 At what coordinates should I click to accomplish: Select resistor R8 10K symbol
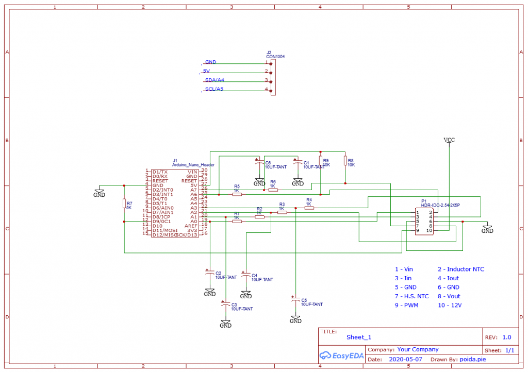click(345, 161)
